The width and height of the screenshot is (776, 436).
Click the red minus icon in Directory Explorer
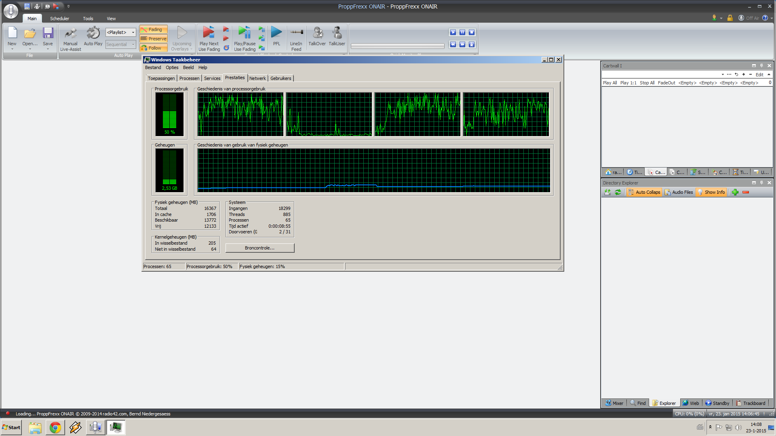746,192
